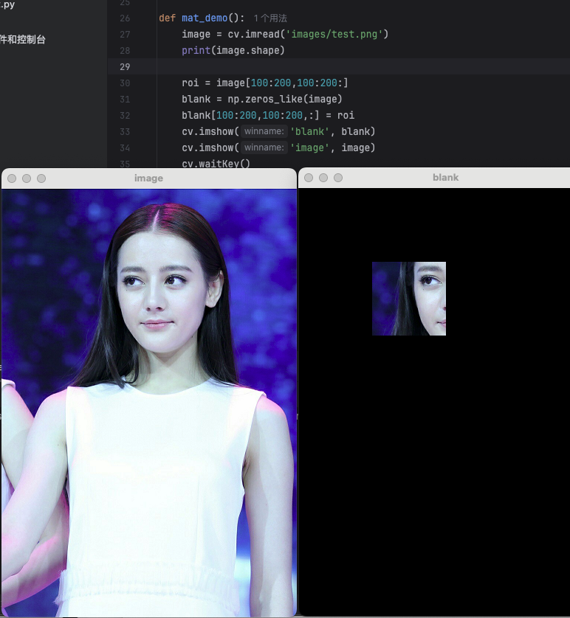
Task: Click cv.waitKey() on line 35
Action: pyautogui.click(x=216, y=164)
